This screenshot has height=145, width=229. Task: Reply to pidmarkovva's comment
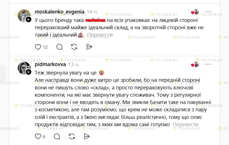pos(57,137)
